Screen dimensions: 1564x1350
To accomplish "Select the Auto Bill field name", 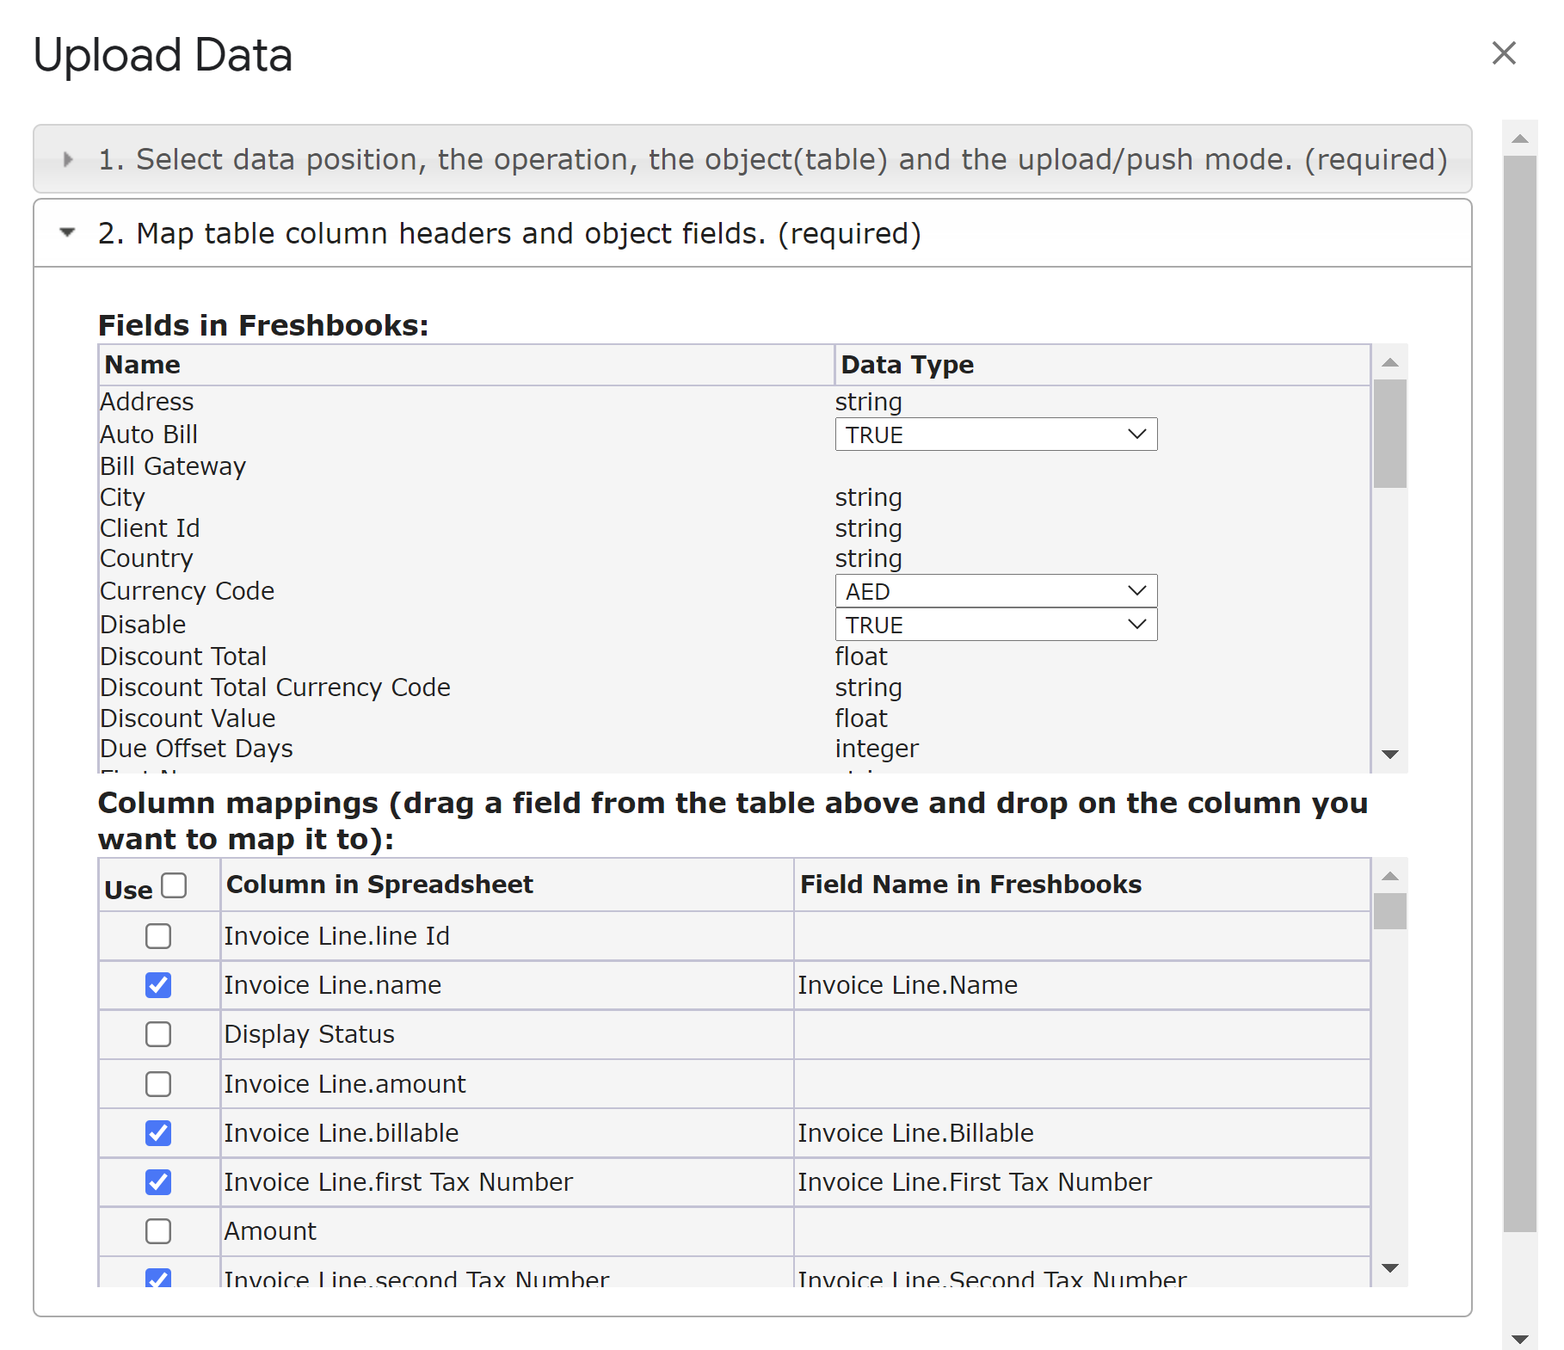I will point(149,435).
